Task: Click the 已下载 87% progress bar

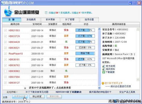Action: click(x=85, y=36)
